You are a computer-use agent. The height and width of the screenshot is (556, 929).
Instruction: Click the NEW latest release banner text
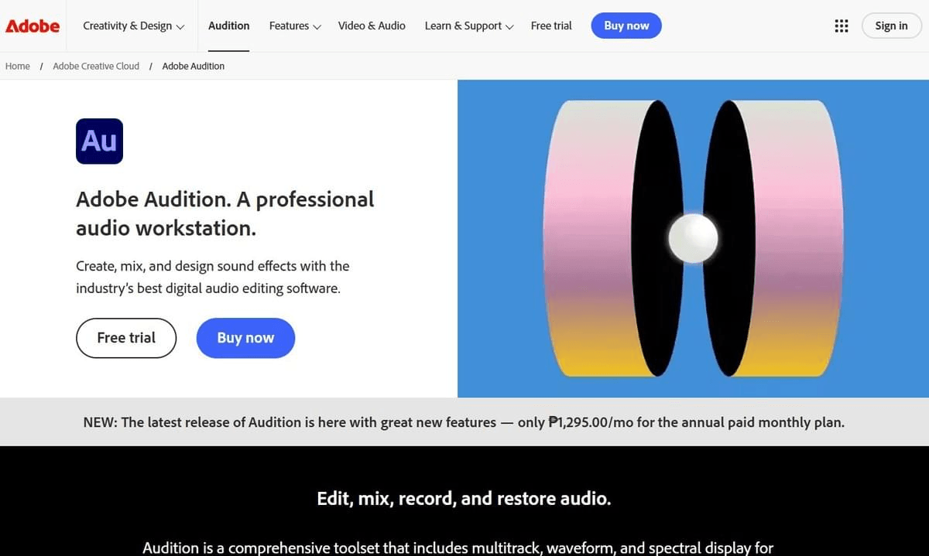[x=464, y=422]
